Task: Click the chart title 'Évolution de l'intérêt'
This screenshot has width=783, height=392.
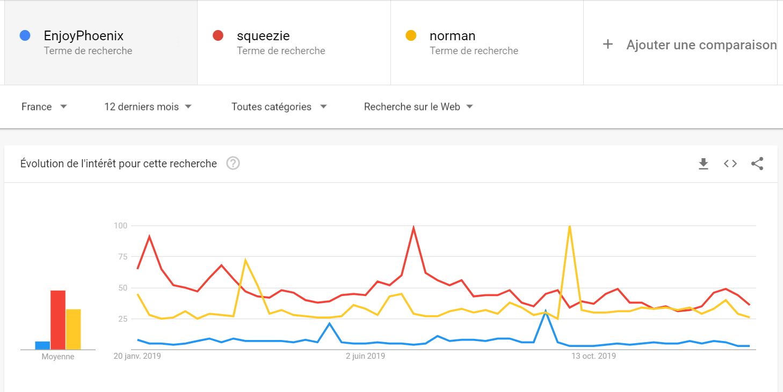Action: coord(119,164)
